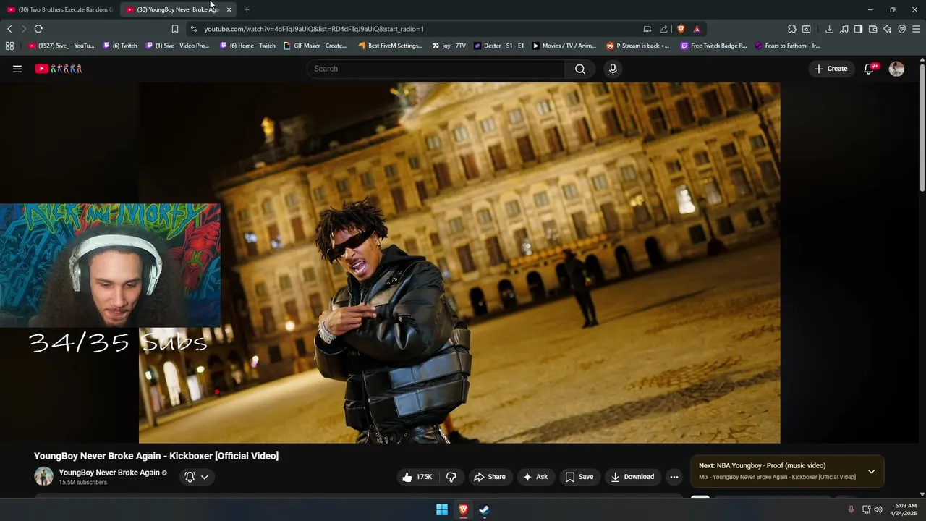Image resolution: width=926 pixels, height=521 pixels.
Task: Open the (1527) 5ive_ YouTube bookmark
Action: (61, 46)
